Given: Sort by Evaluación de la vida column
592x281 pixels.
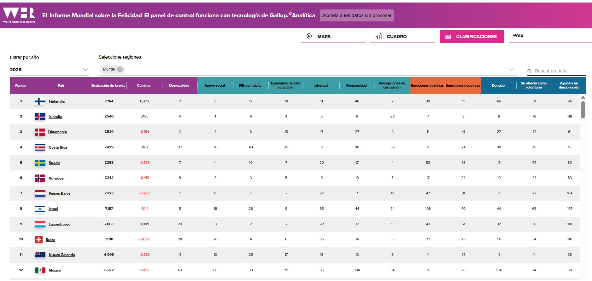Looking at the screenshot, I should click(x=108, y=86).
